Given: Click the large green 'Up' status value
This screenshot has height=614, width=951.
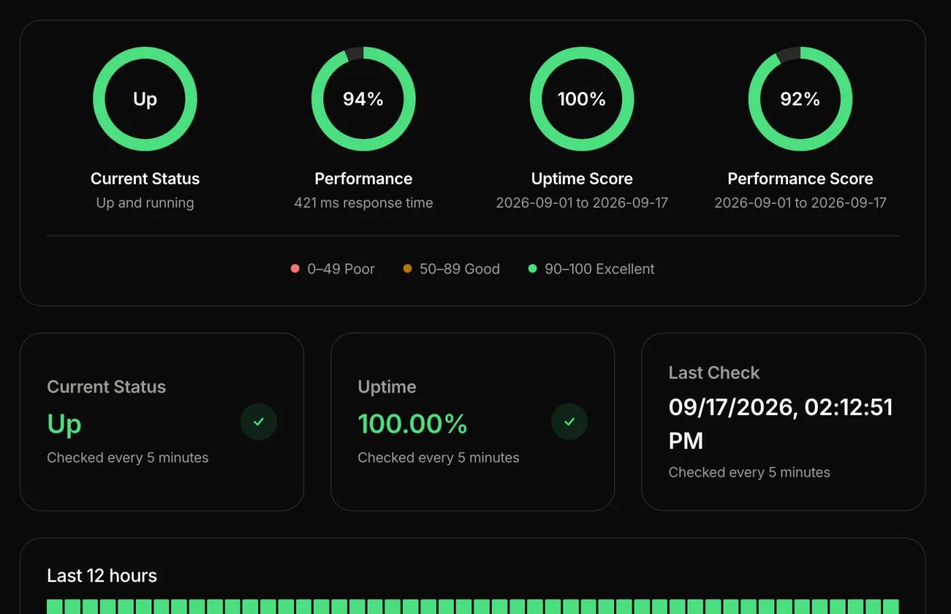Looking at the screenshot, I should [65, 424].
